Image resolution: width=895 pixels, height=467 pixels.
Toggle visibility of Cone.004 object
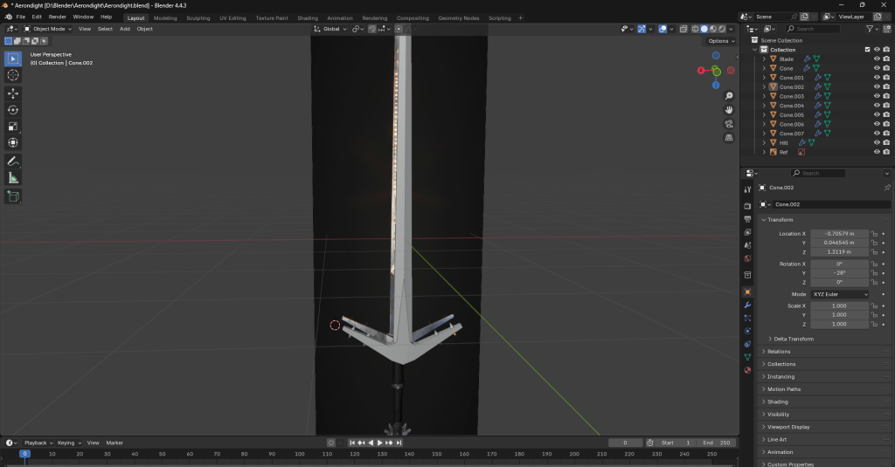coord(877,106)
